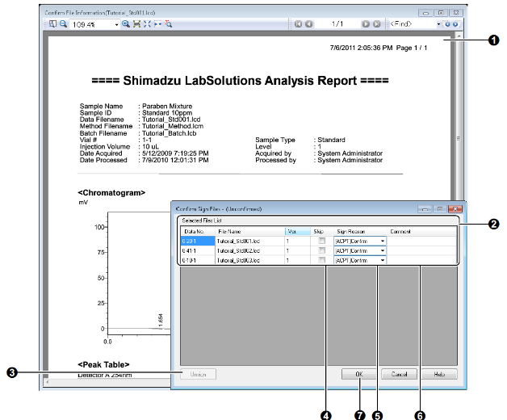
Task: Go to the first page of the report
Action: point(298,24)
